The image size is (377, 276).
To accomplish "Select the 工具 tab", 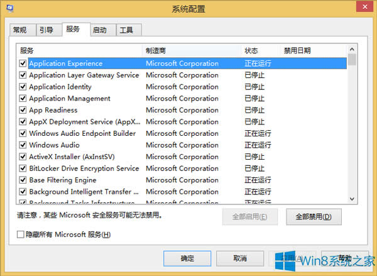I will tap(126, 30).
